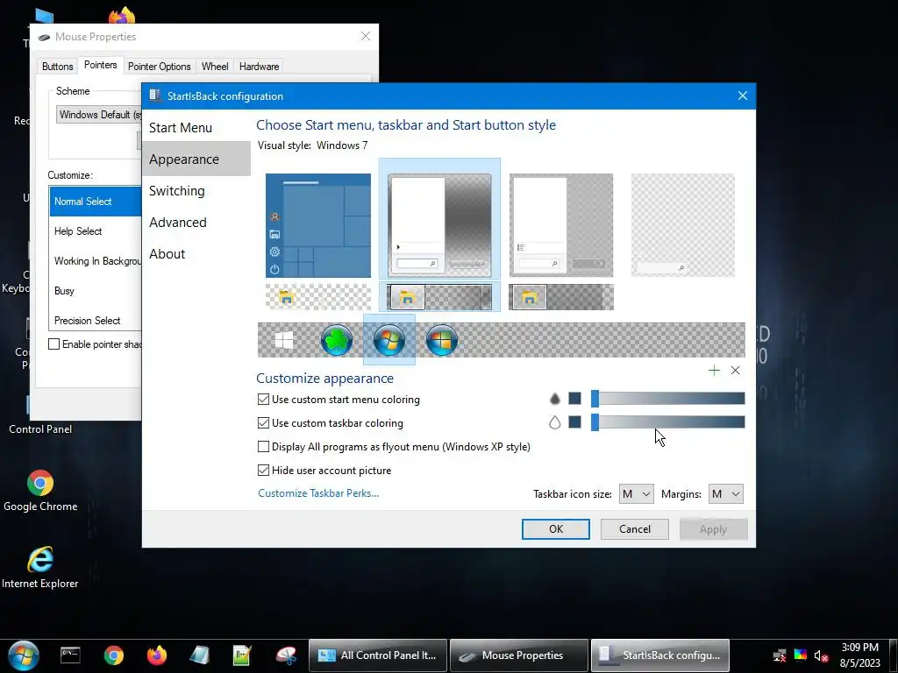Open the notebook-style taskbar pinned icon
Viewport: 898px width, 673px height.
199,655
